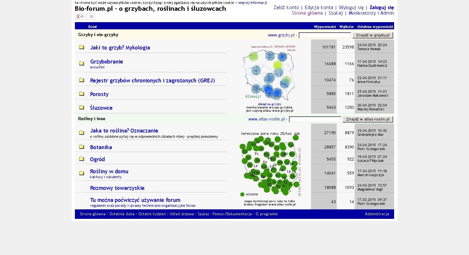Viewport: 469px width, 255px height.
Task: Focus the atlas-roslin.pl search text box
Action: click(x=315, y=120)
